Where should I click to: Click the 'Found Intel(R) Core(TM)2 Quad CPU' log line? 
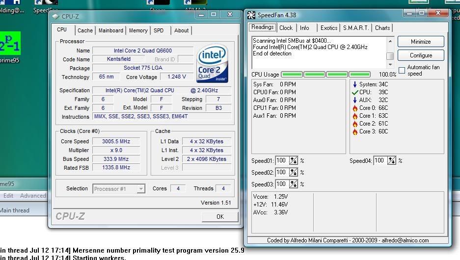point(310,47)
